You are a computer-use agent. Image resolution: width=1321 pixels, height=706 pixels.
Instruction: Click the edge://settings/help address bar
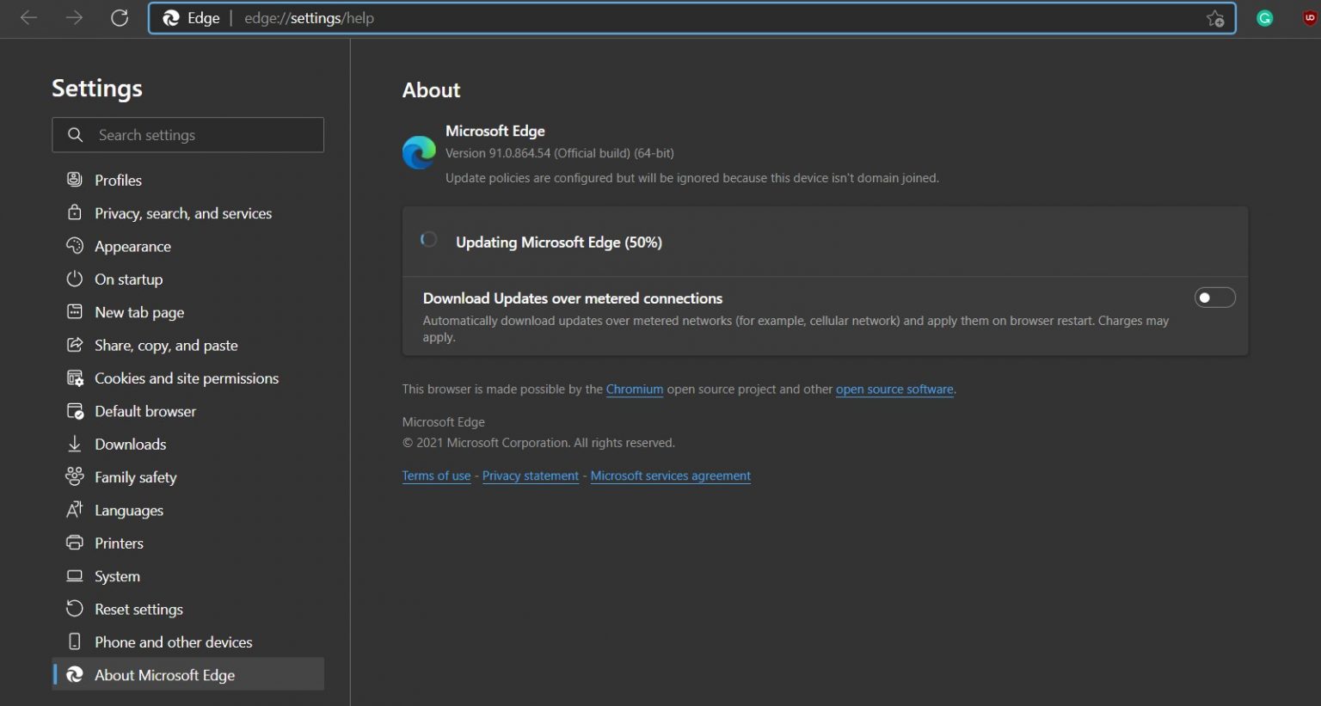[688, 18]
